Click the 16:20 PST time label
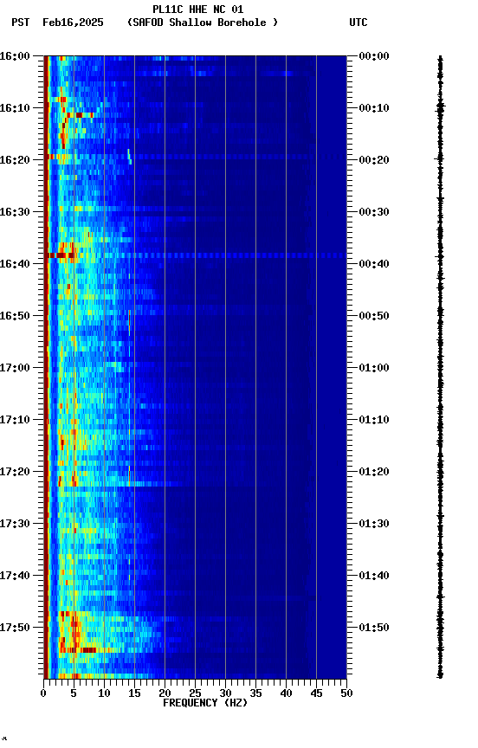 tap(15, 160)
